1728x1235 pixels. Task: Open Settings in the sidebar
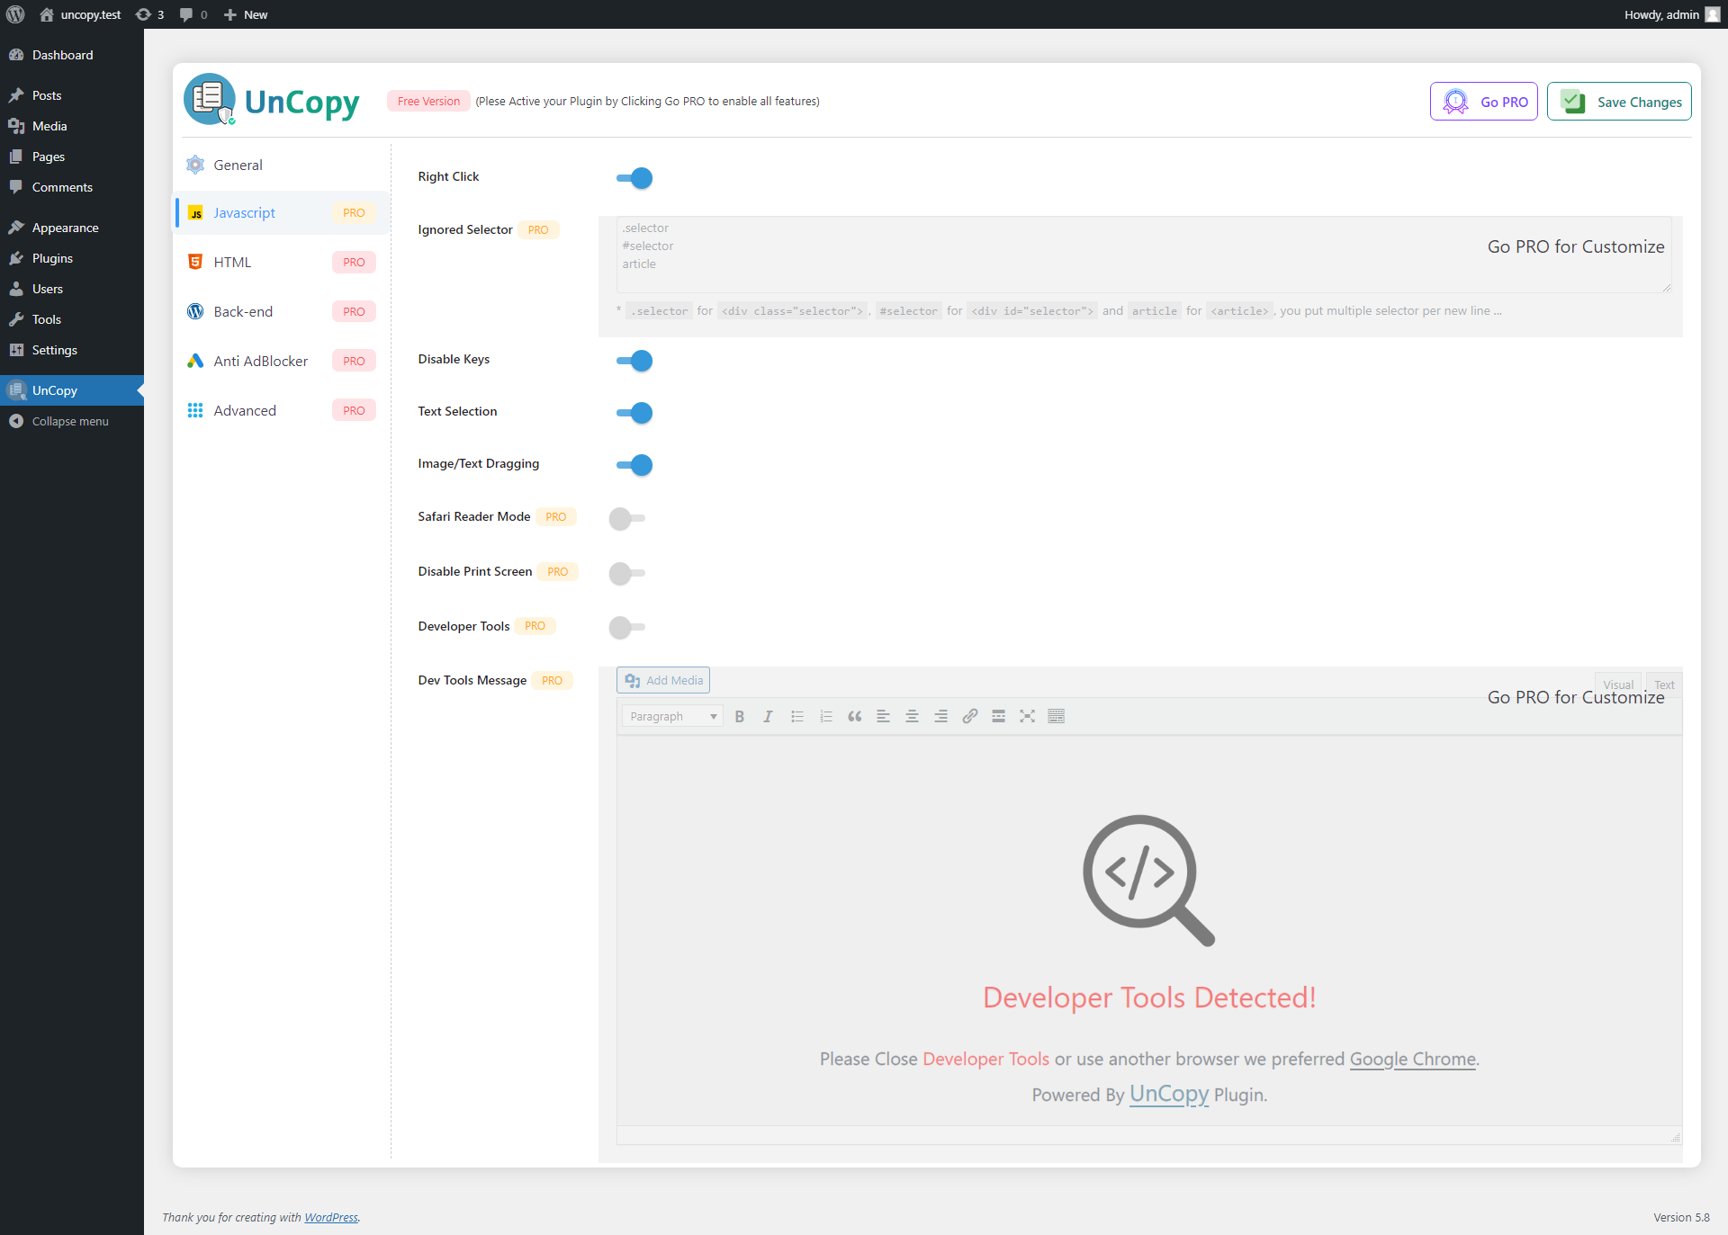click(72, 350)
